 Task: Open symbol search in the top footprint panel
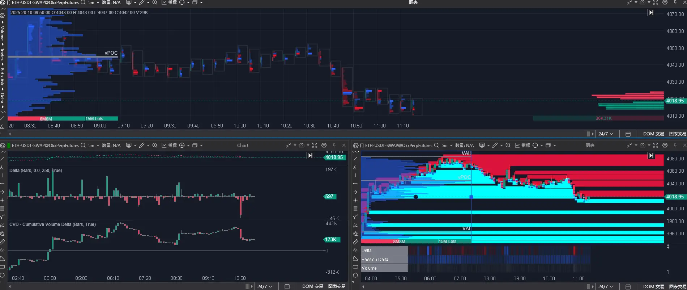point(83,2)
